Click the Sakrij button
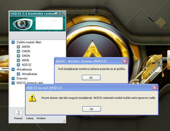The image size is (170, 131). click(x=30, y=118)
